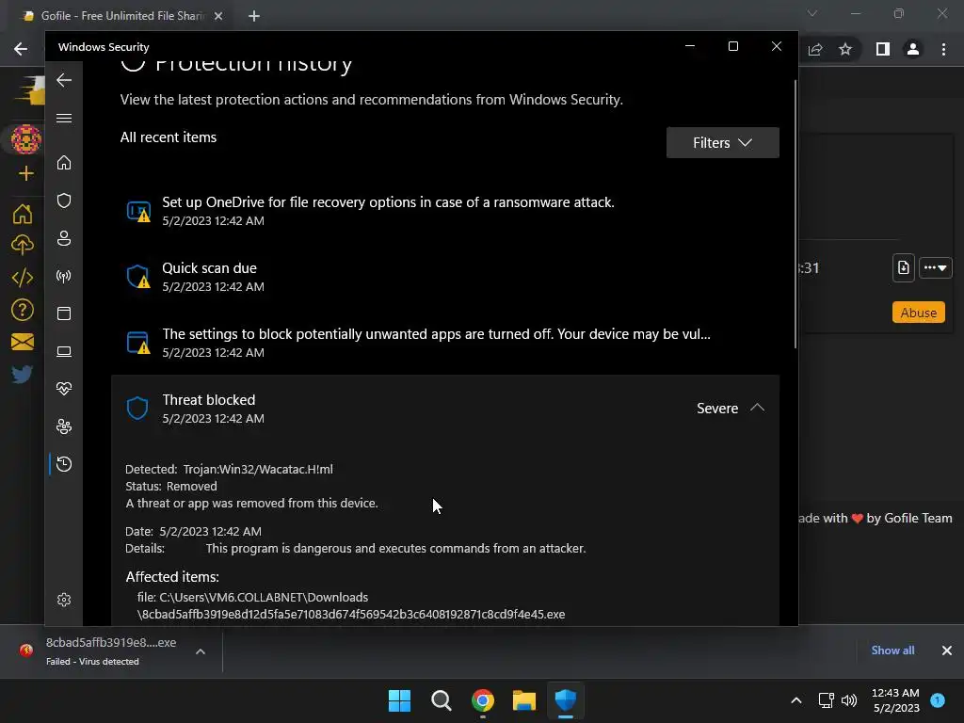
Task: Open taskbar Search
Action: 442,700
